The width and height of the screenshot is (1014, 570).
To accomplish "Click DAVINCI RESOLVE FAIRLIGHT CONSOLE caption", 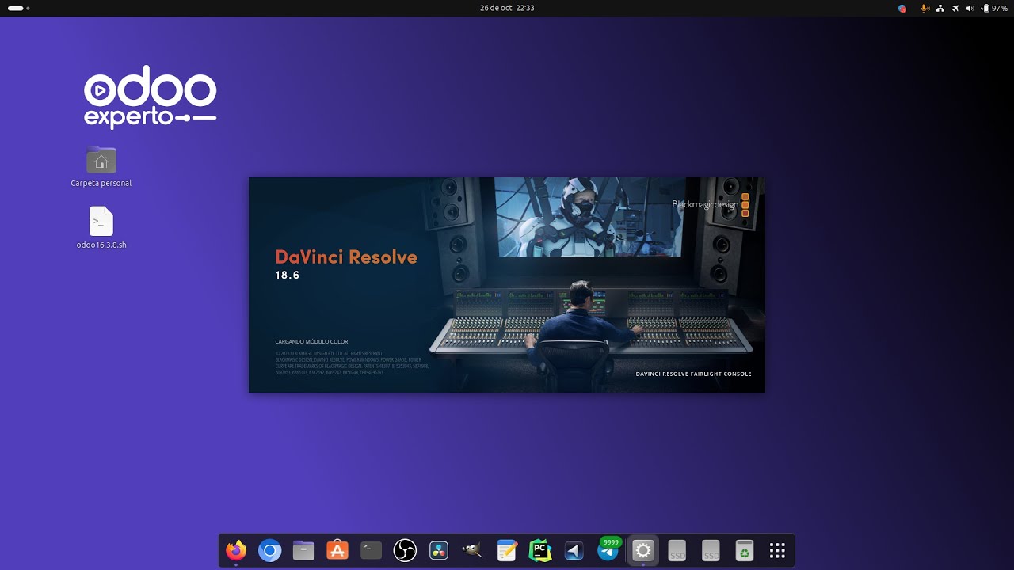I will (693, 374).
